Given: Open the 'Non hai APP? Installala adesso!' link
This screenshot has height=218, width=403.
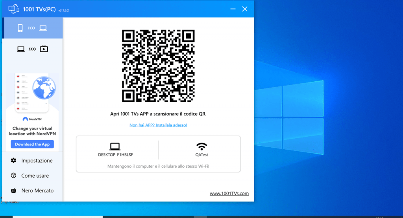Looking at the screenshot, I should (x=158, y=125).
